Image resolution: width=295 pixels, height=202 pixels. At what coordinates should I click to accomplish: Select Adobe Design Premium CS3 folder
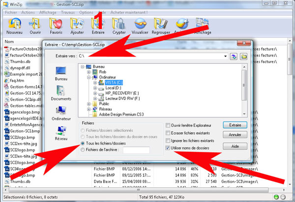tap(121, 115)
